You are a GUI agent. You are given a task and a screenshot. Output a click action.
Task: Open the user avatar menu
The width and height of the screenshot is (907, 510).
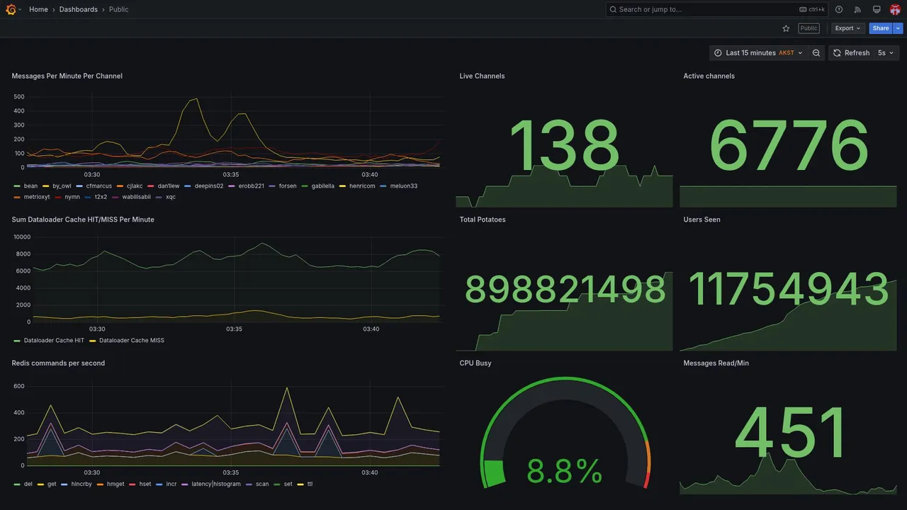[x=895, y=9]
